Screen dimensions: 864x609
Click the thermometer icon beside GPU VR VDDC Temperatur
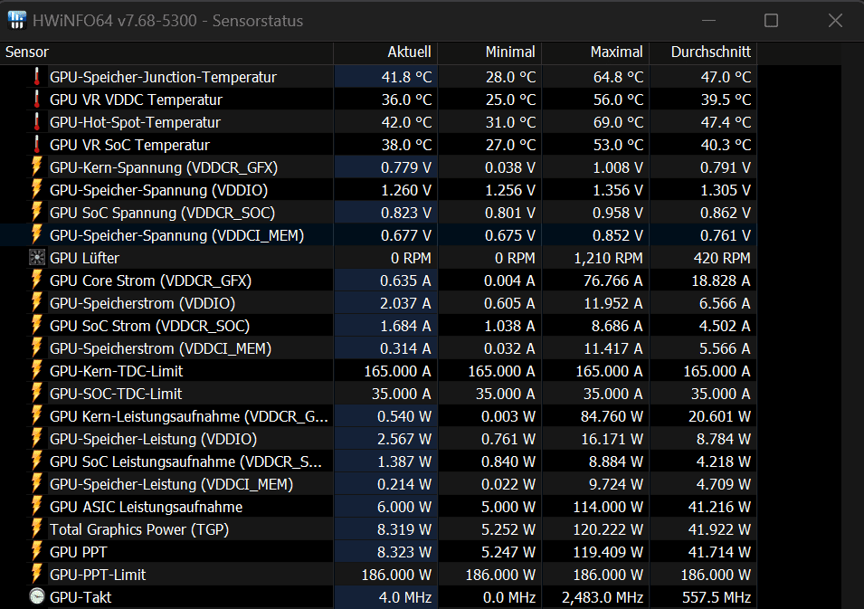point(37,100)
